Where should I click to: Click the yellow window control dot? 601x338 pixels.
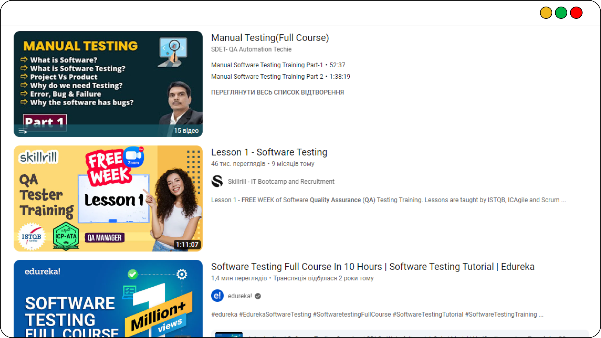click(x=546, y=13)
